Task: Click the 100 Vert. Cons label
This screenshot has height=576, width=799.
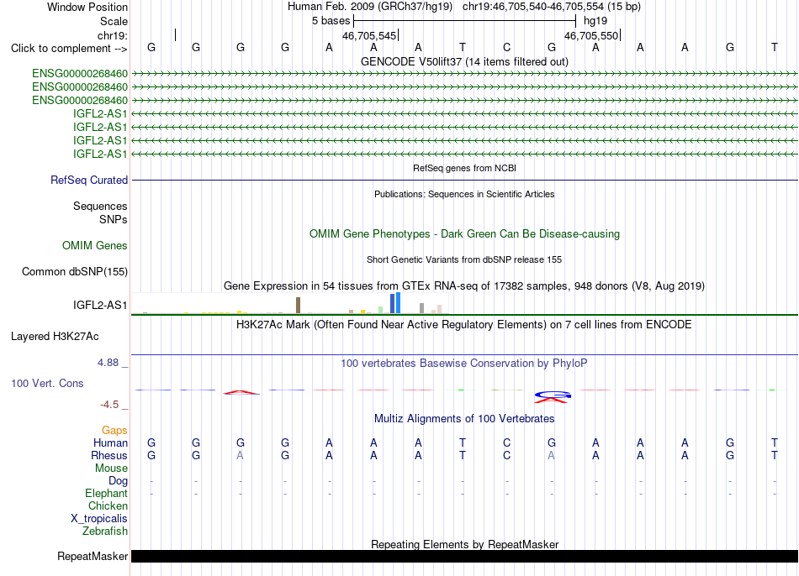Action: pos(47,384)
